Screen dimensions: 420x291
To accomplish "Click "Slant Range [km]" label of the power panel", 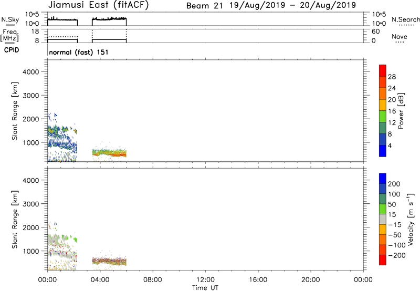I will [15, 111].
